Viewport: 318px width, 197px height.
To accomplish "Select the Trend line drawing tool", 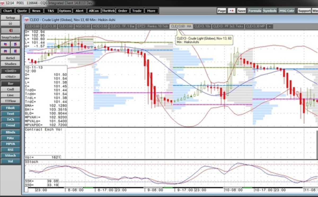I will click(x=11, y=125).
